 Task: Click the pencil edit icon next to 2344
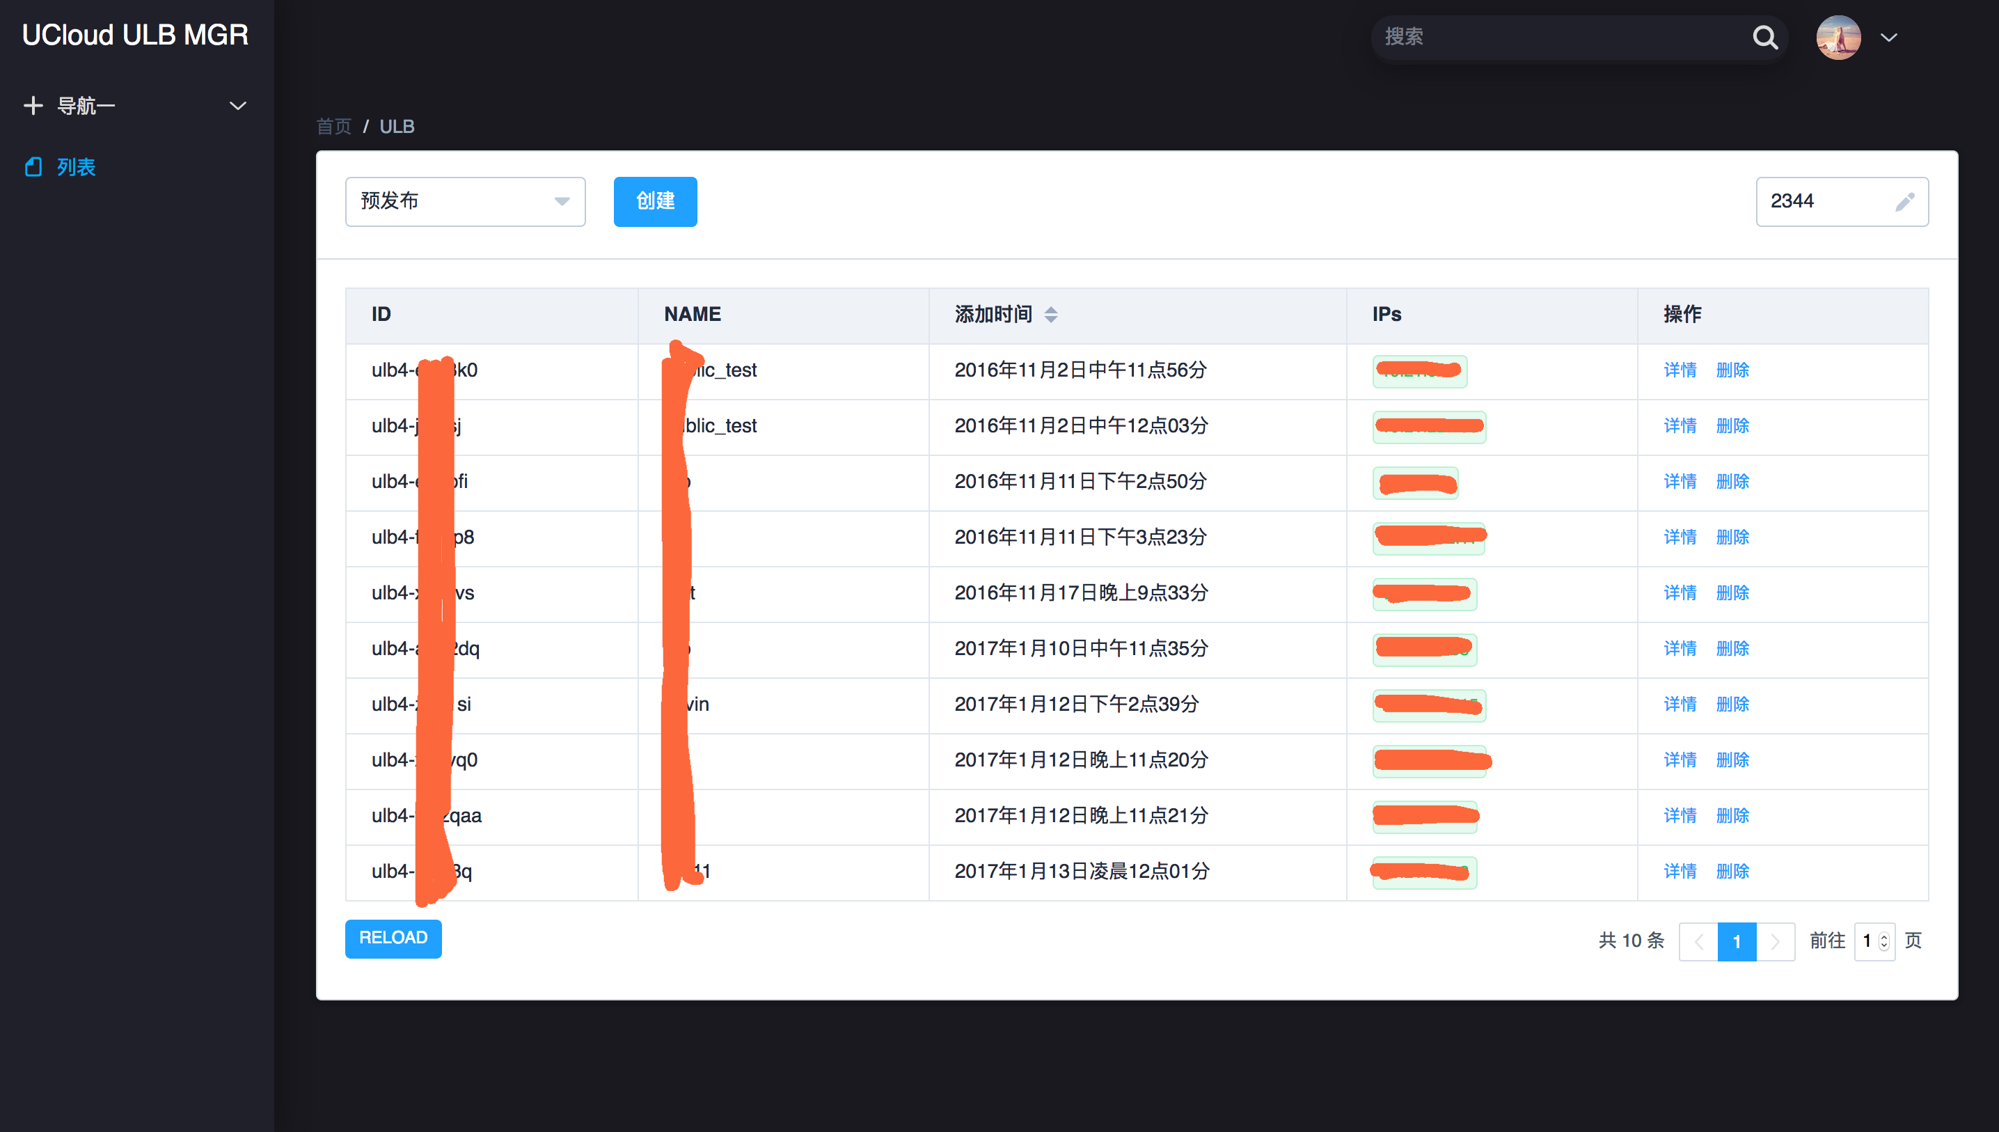click(1905, 202)
